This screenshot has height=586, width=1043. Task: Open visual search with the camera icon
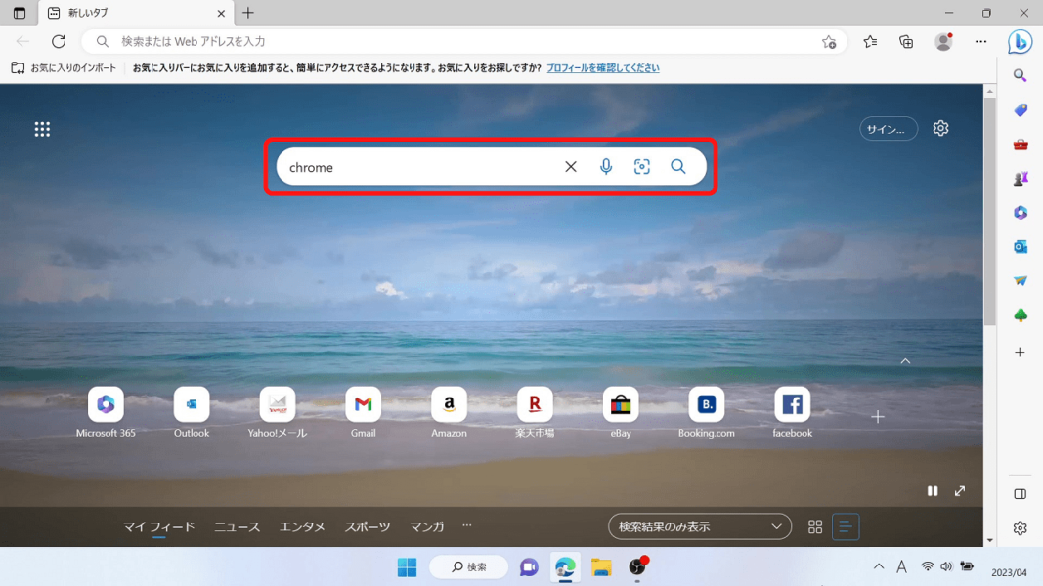(641, 166)
